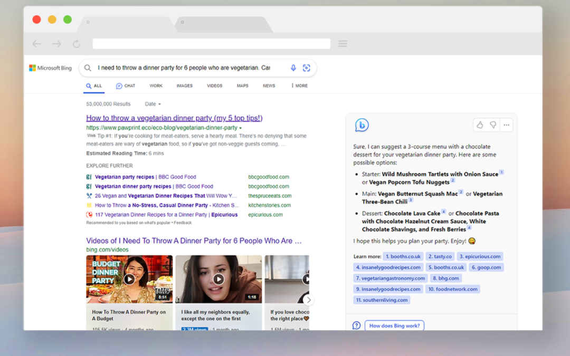Open No-Stress Casual Dinner Party link
This screenshot has width=570, height=356.
[x=167, y=205]
